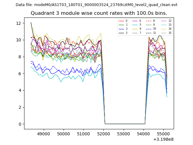Click the blue dashed legend line for module 10
The height and width of the screenshot is (145, 193).
coord(149,29)
